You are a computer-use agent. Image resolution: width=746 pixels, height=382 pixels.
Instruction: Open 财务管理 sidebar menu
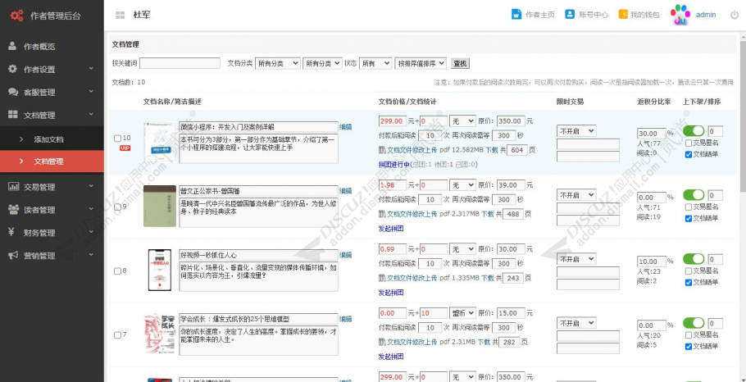tap(52, 232)
